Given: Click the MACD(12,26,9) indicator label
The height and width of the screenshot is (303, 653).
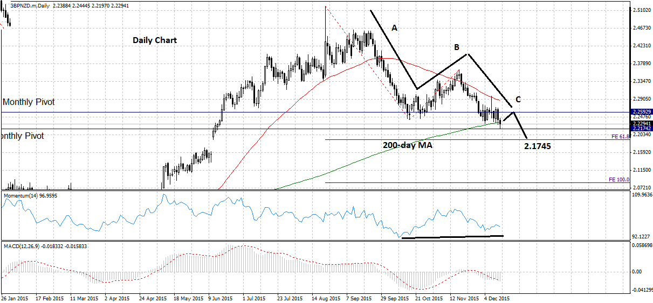Looking at the screenshot, I should [x=46, y=246].
